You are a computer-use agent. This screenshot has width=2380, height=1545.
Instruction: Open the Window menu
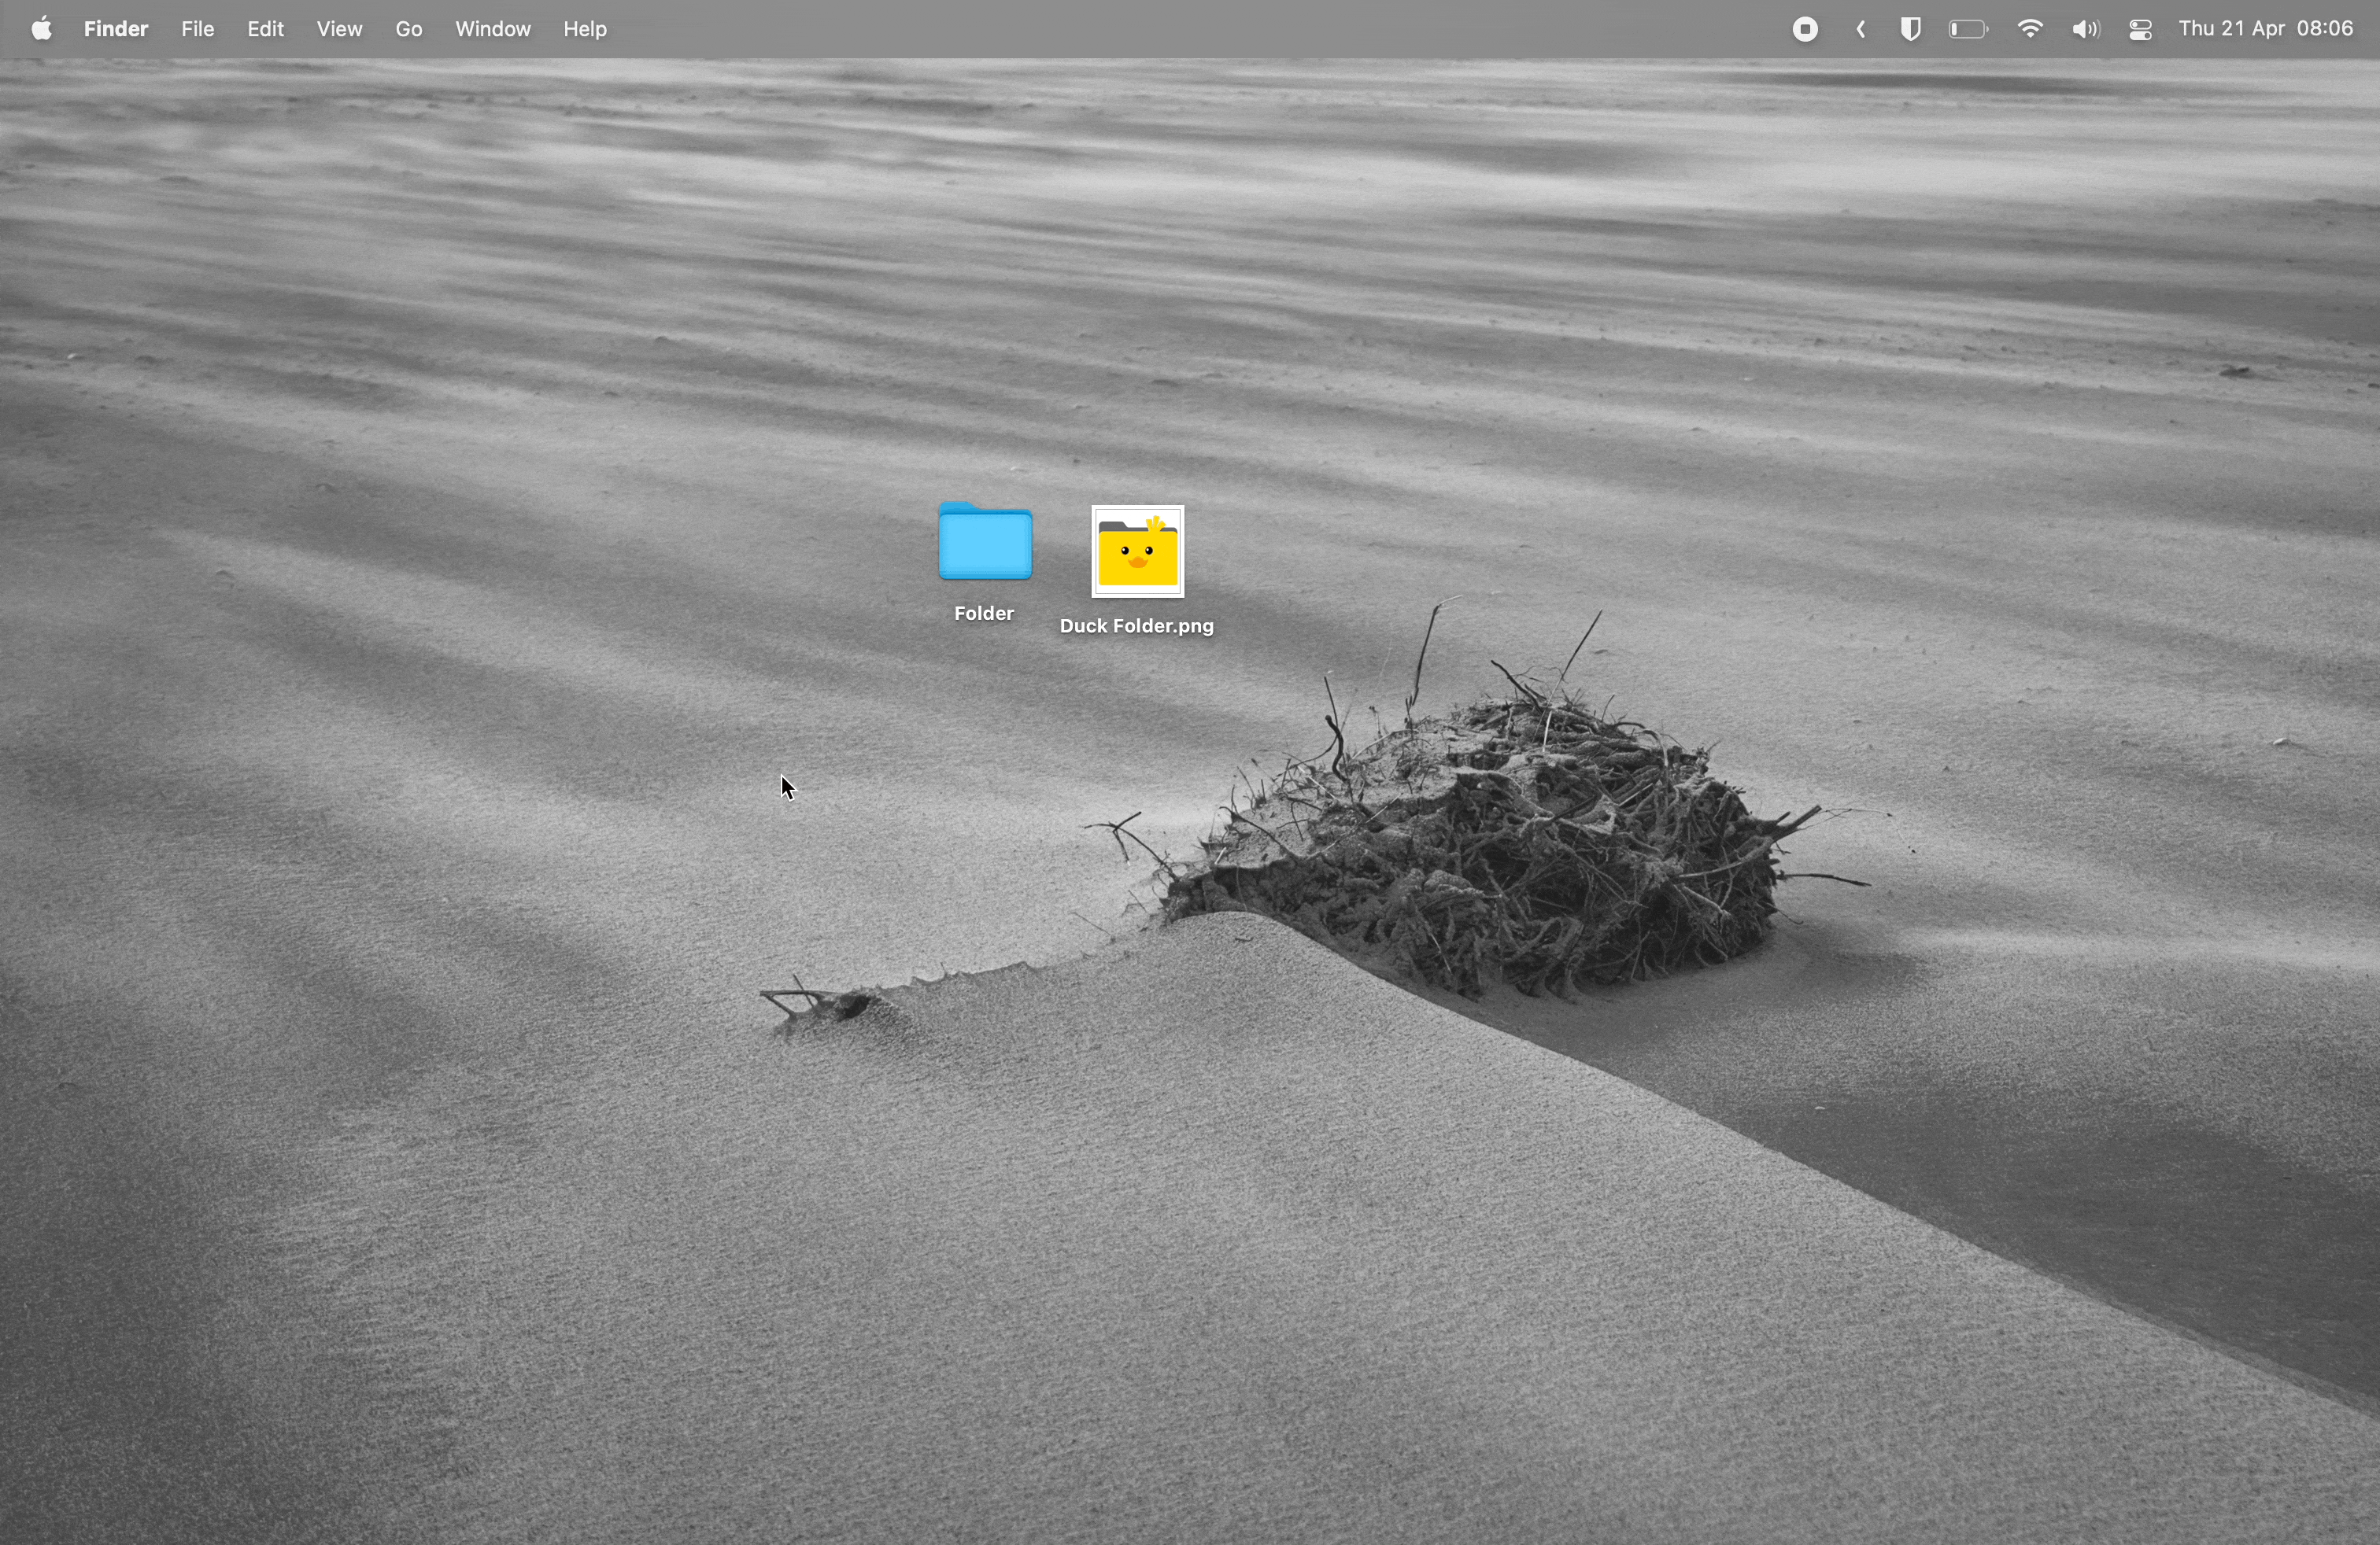coord(493,29)
